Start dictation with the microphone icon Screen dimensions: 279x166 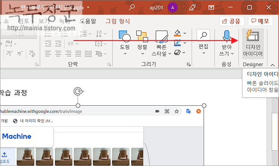(226, 36)
